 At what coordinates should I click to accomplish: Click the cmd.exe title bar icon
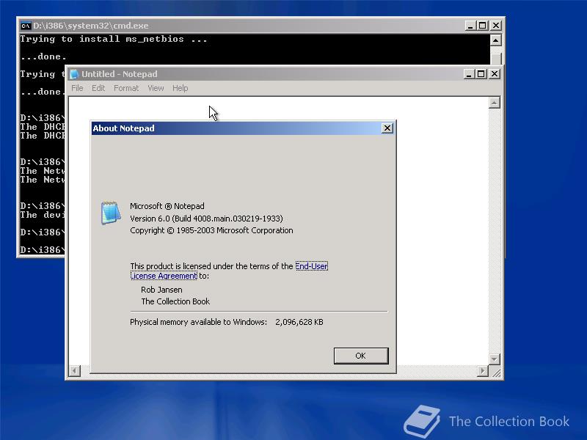(x=26, y=26)
